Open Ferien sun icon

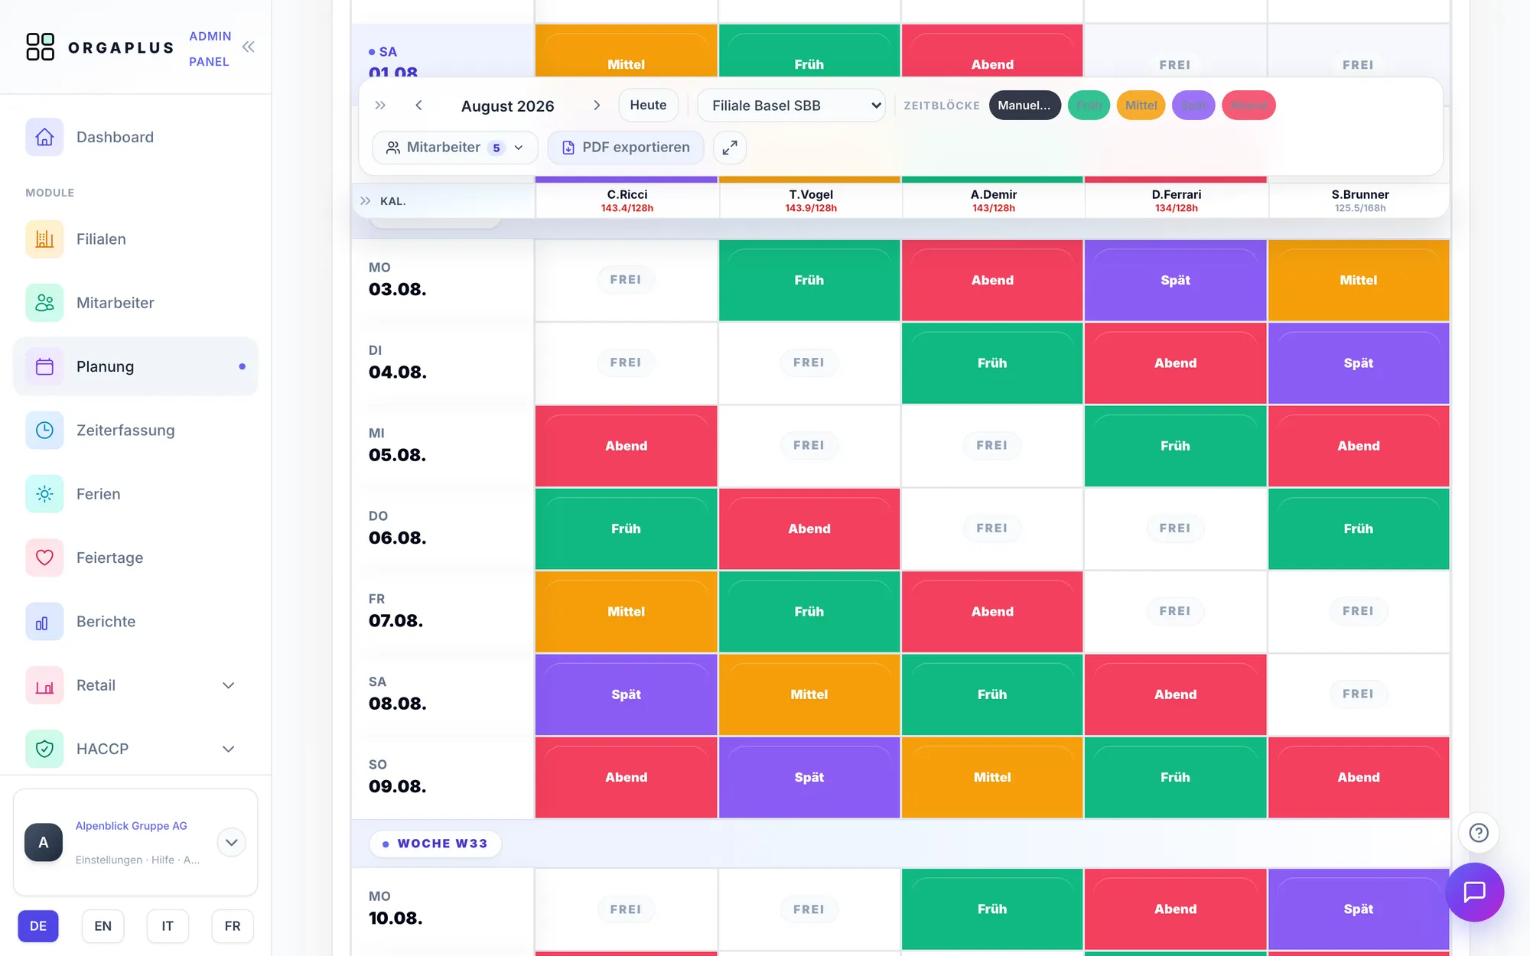44,494
